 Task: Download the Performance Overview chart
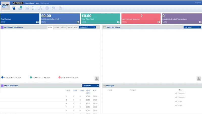click(x=97, y=79)
